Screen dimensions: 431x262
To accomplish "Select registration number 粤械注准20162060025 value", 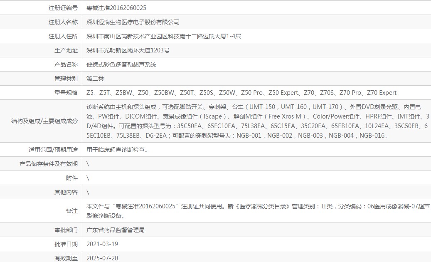I will point(116,8).
